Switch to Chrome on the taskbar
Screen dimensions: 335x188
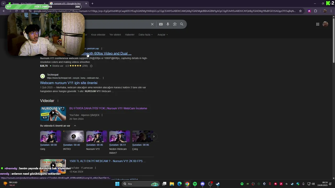tap(187, 184)
